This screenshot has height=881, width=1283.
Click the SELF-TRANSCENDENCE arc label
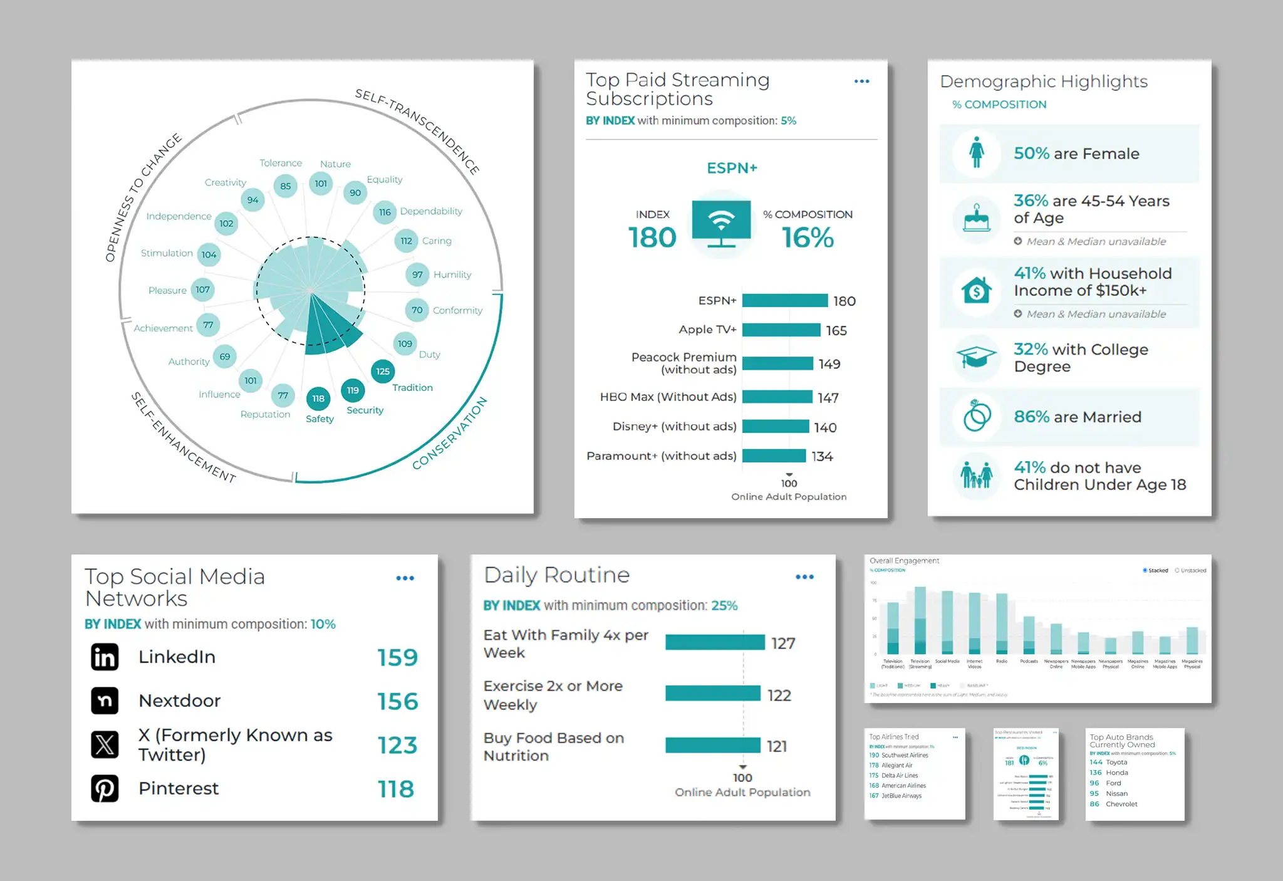[418, 130]
